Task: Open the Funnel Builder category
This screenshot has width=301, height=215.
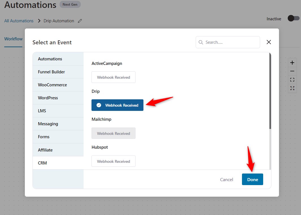Action: (58, 72)
